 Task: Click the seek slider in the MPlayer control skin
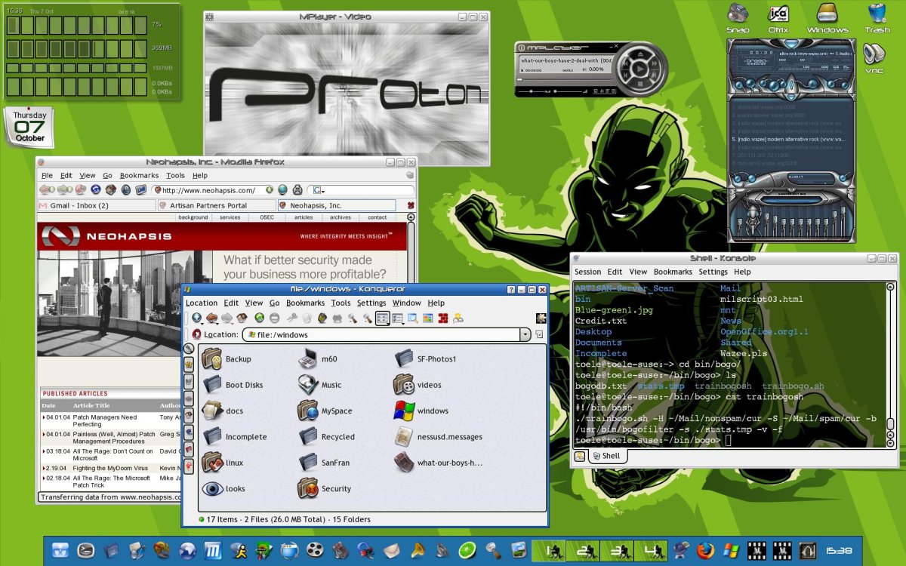(x=565, y=80)
